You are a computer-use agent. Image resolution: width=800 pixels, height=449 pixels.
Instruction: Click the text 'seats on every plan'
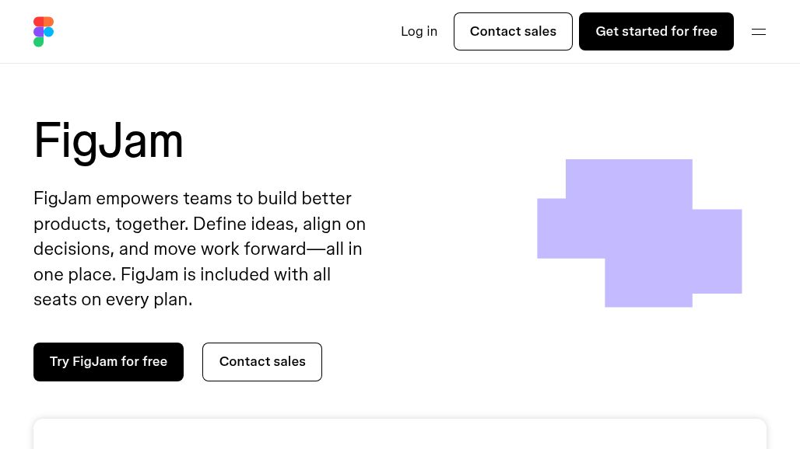click(x=112, y=300)
